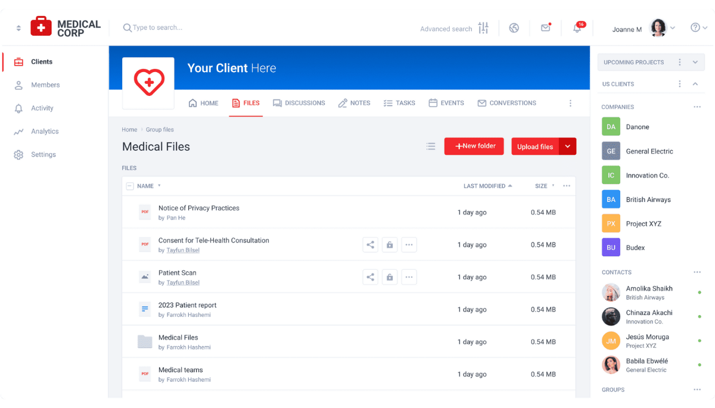Click the lock icon on Patient Scan row

pos(390,276)
